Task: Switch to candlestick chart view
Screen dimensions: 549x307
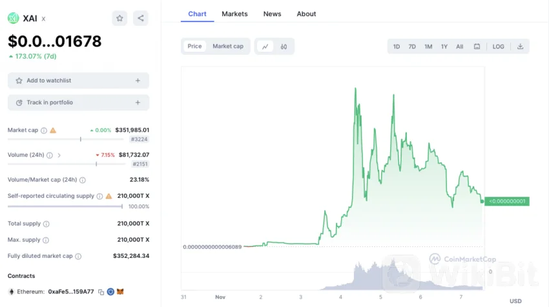Action: (x=284, y=46)
